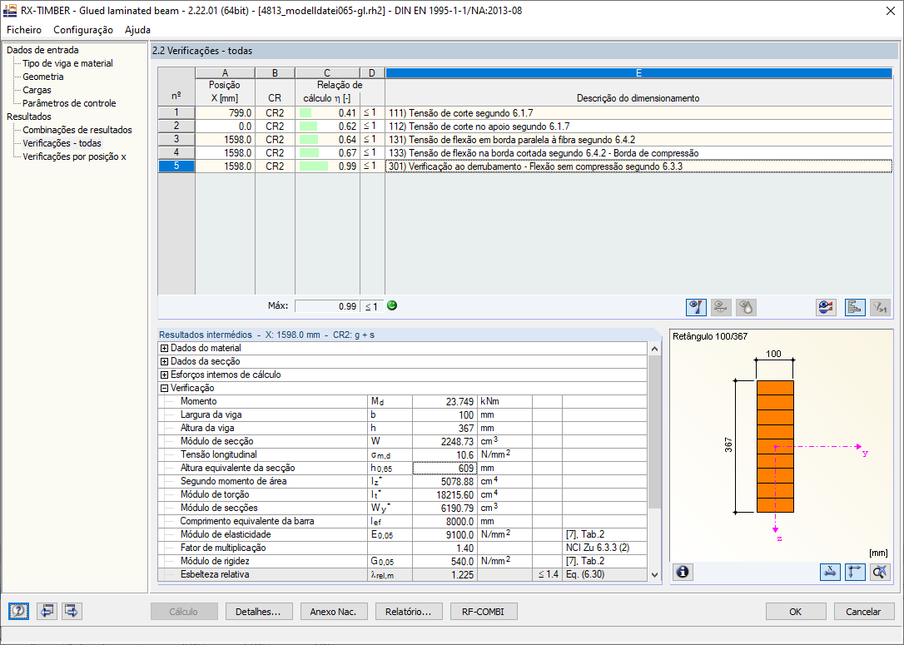The width and height of the screenshot is (904, 645).
Task: Click the zoom reset magnifier icon
Action: point(880,572)
